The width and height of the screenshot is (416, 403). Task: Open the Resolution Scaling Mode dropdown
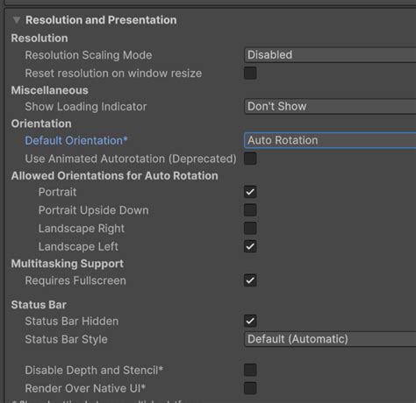(330, 55)
